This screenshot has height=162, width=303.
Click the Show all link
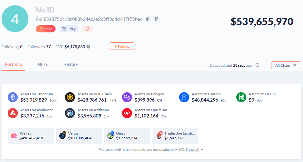(192, 150)
